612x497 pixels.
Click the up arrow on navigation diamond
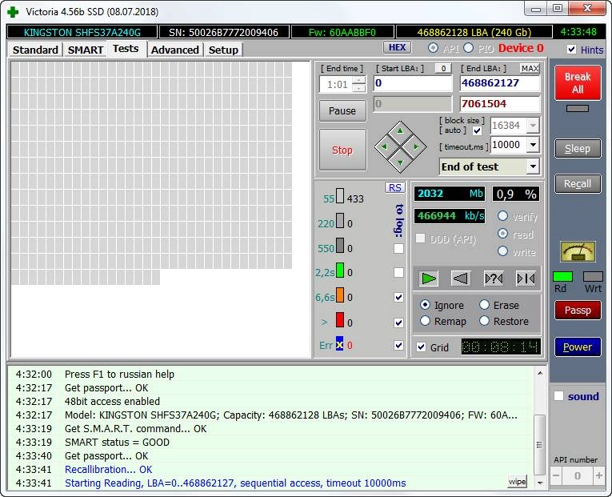(x=400, y=131)
